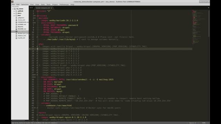Open the Preferences menu

coord(64,4)
